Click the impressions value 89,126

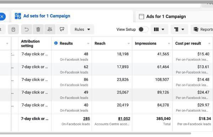point(163,92)
